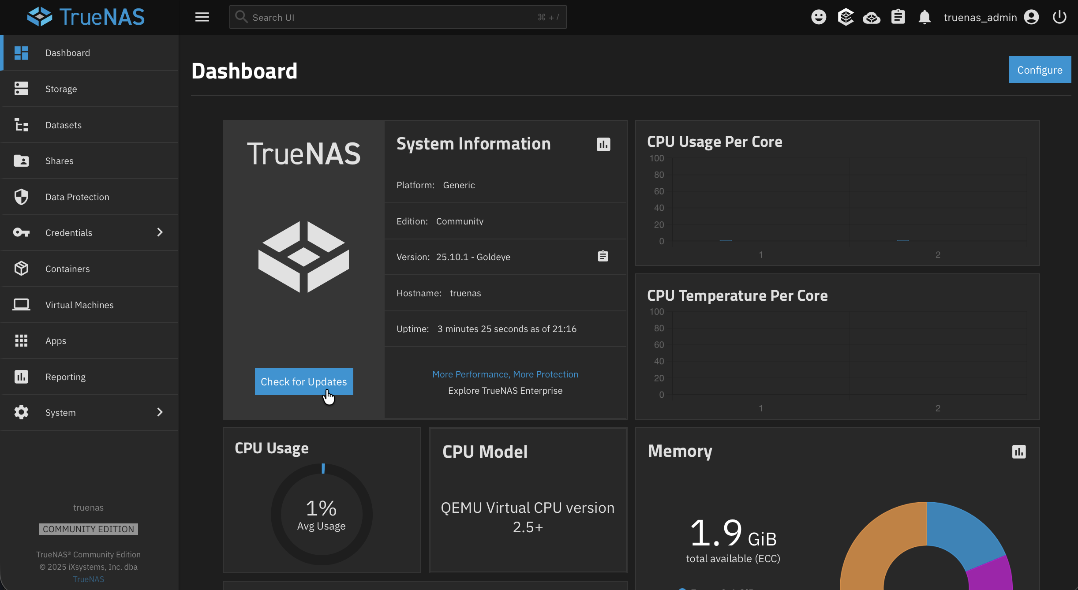
Task: Click the Check for Updates button
Action: [303, 381]
